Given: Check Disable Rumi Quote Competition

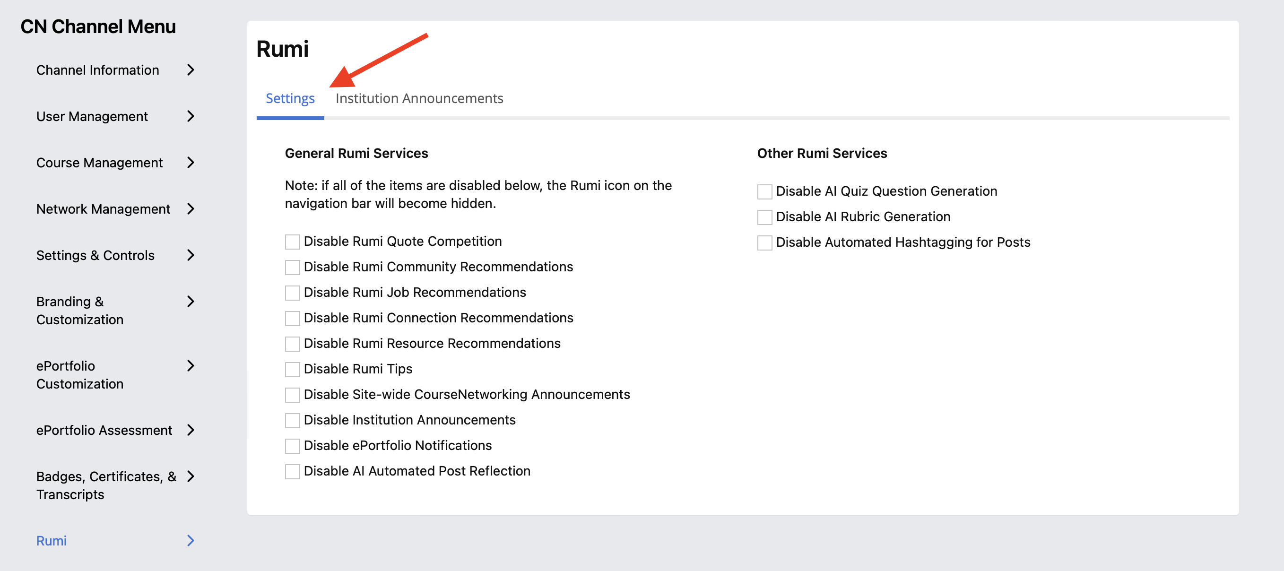Looking at the screenshot, I should 293,242.
